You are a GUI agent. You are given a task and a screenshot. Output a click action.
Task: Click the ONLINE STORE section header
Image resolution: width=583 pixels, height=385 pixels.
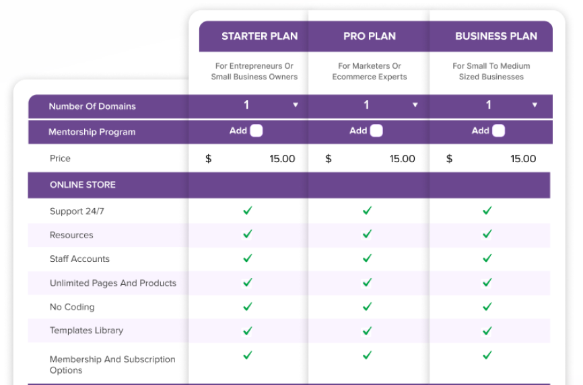[289, 185]
